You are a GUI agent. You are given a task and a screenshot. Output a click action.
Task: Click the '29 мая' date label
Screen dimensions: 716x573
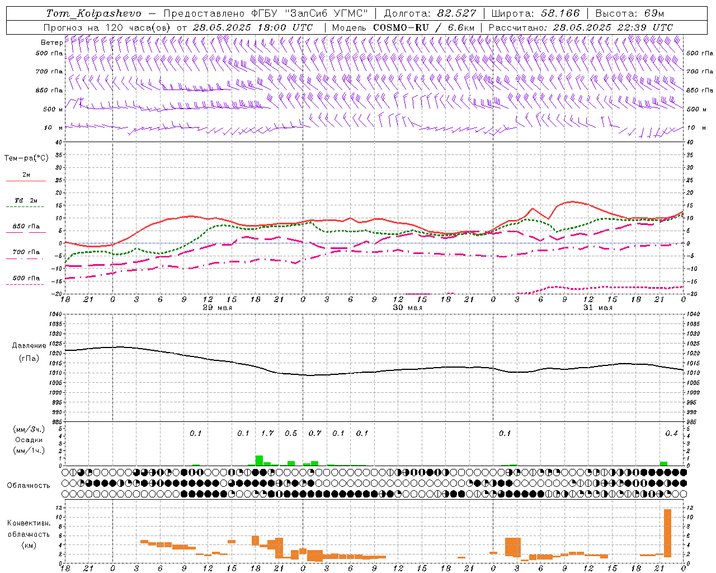tap(217, 308)
